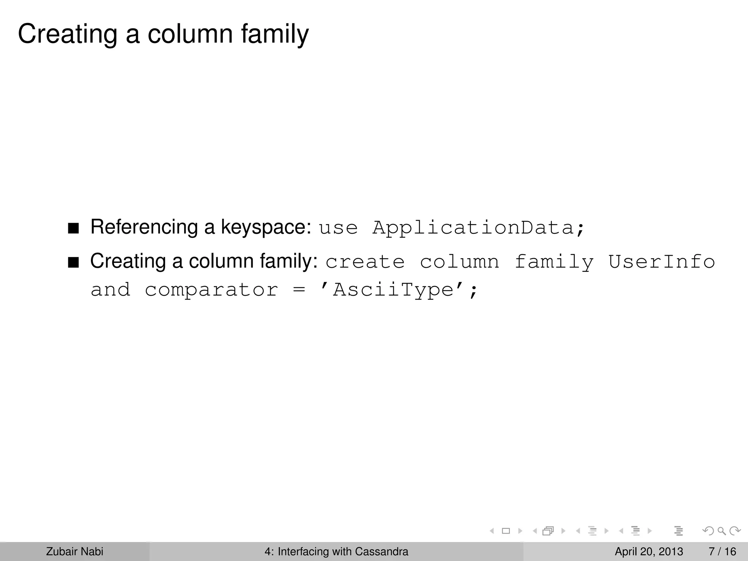Click the search magnifier icon
748x561 pixels.
(x=721, y=531)
